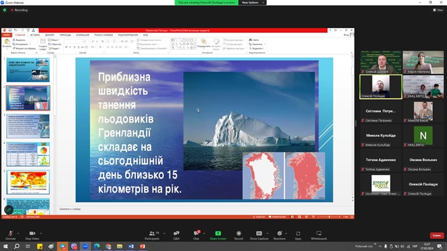Expand video options arrow beside Stop Video
The image size is (447, 251).
click(41, 234)
